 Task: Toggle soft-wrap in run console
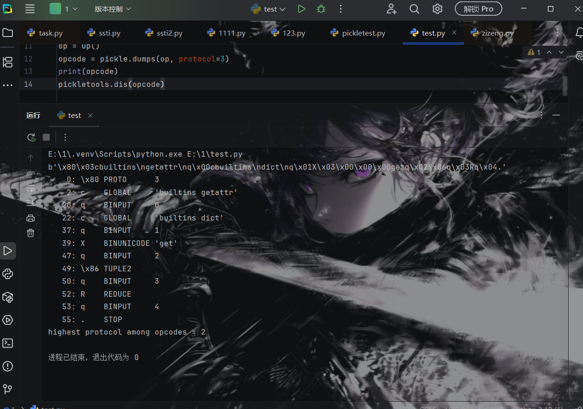[31, 188]
